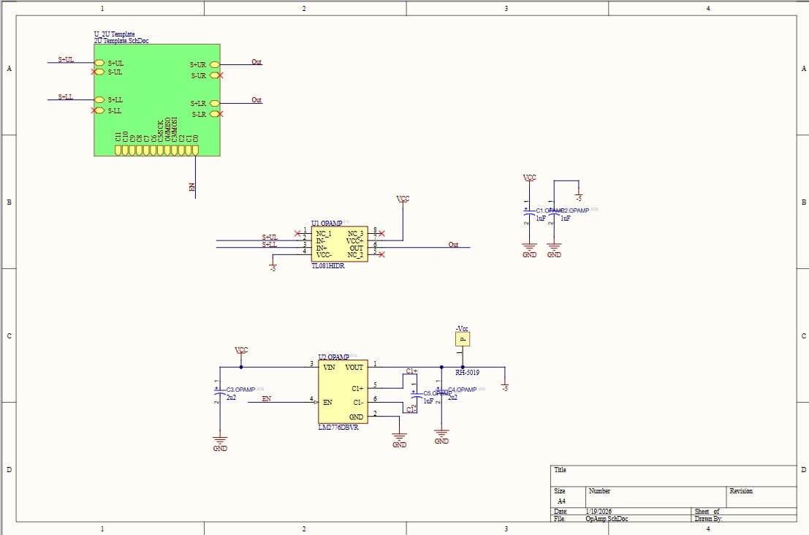Select the C4.OPAMP 2u2 capacitor symbol

click(441, 392)
